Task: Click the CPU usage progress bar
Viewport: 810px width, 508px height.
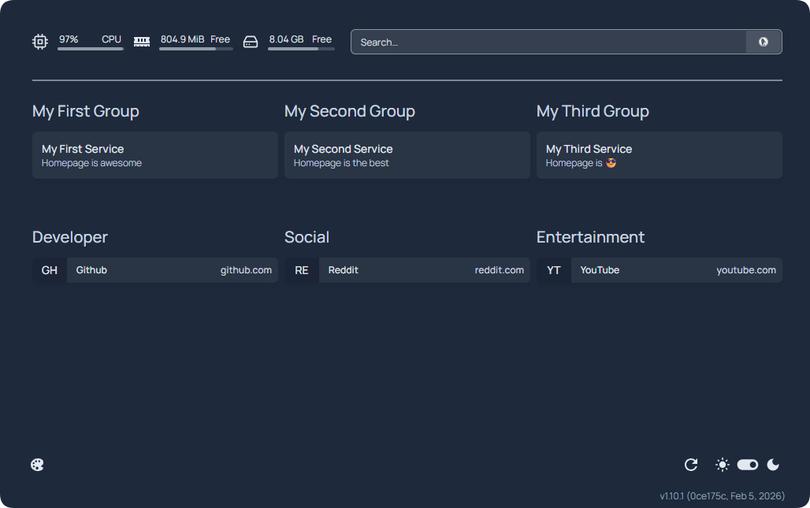Action: click(x=91, y=49)
